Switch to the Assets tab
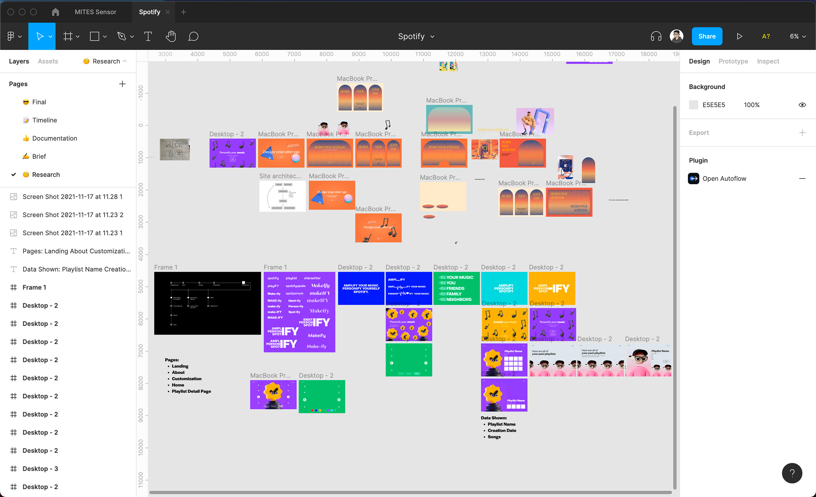 point(48,61)
